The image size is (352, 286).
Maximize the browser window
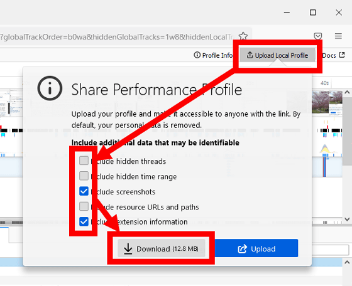pos(313,13)
